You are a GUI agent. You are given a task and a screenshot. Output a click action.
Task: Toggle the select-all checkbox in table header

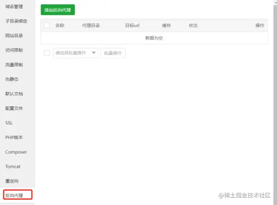[x=47, y=25]
